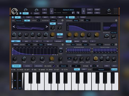
Task: Toggle envelope BIPOLAR mode
Action: point(16,45)
